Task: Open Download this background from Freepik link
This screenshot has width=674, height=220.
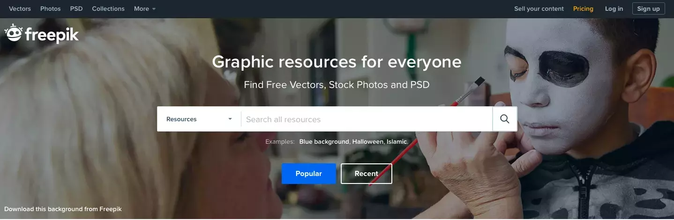Action: tap(63, 209)
